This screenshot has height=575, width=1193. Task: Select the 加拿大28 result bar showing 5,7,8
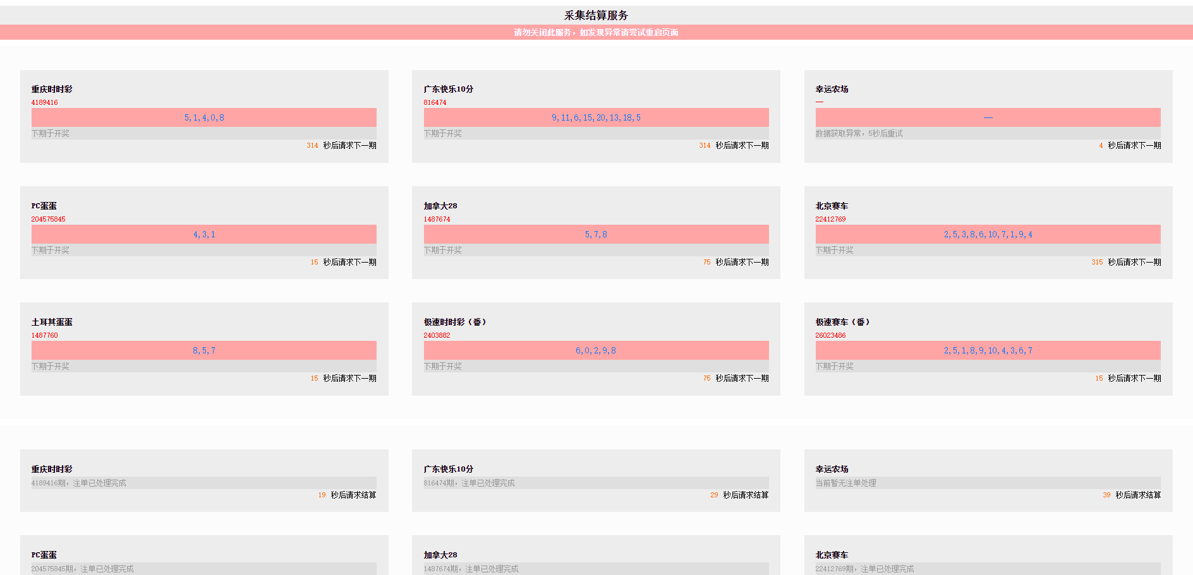point(596,234)
